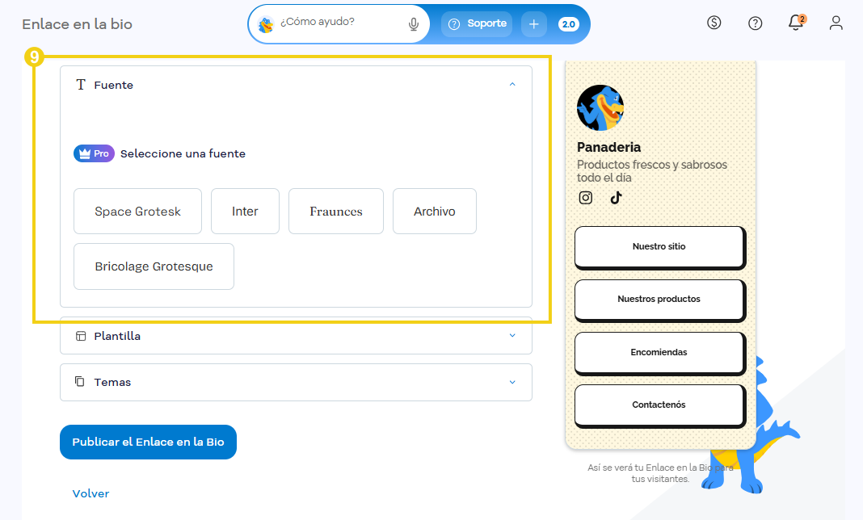The width and height of the screenshot is (863, 520).
Task: Click the Fuente T icon
Action: coord(81,84)
